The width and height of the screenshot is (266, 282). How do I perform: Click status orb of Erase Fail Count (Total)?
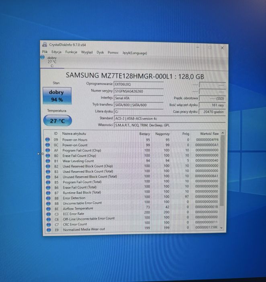(x=48, y=188)
